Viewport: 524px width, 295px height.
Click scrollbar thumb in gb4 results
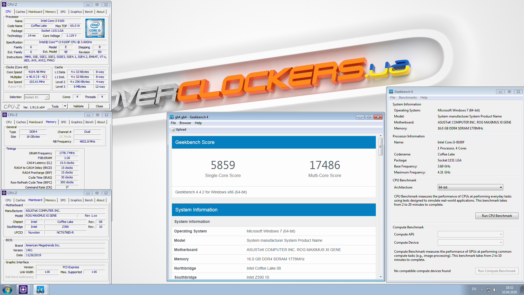point(380,147)
